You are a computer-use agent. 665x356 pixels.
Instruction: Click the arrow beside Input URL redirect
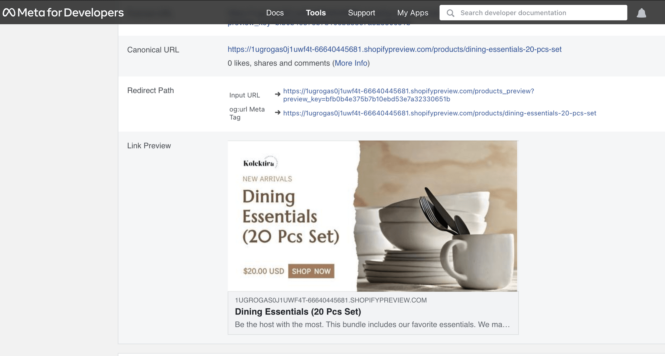click(x=277, y=94)
